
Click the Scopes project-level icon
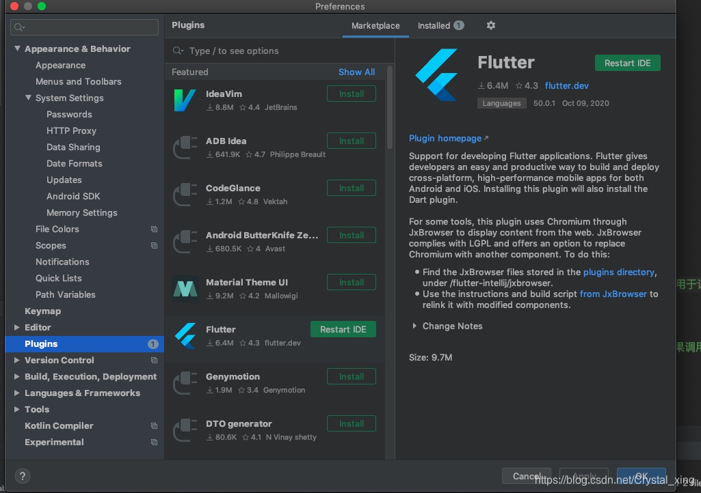point(155,246)
